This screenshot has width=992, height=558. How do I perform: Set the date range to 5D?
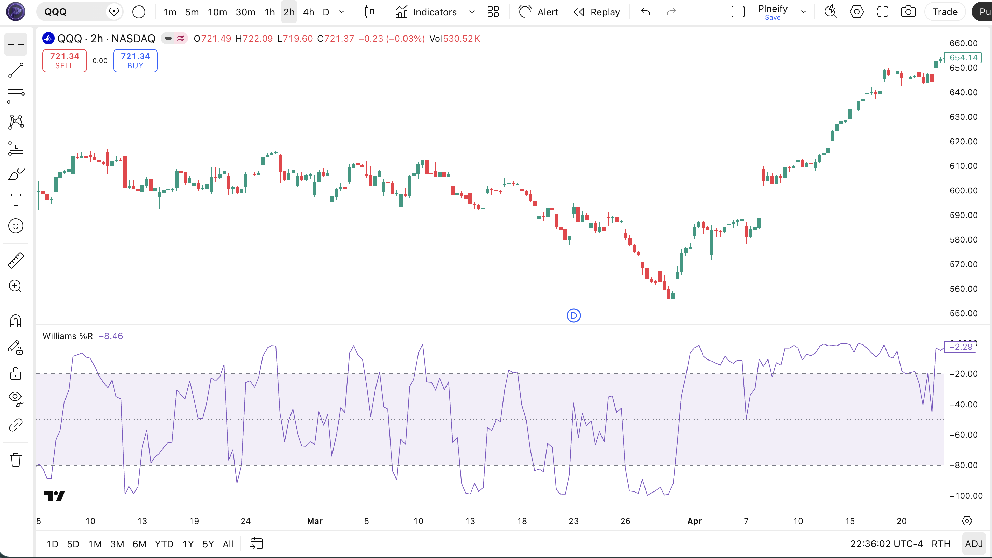coord(73,544)
